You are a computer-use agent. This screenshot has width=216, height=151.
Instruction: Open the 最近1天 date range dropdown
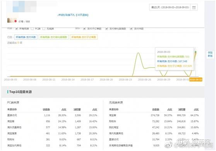(x=170, y=7)
